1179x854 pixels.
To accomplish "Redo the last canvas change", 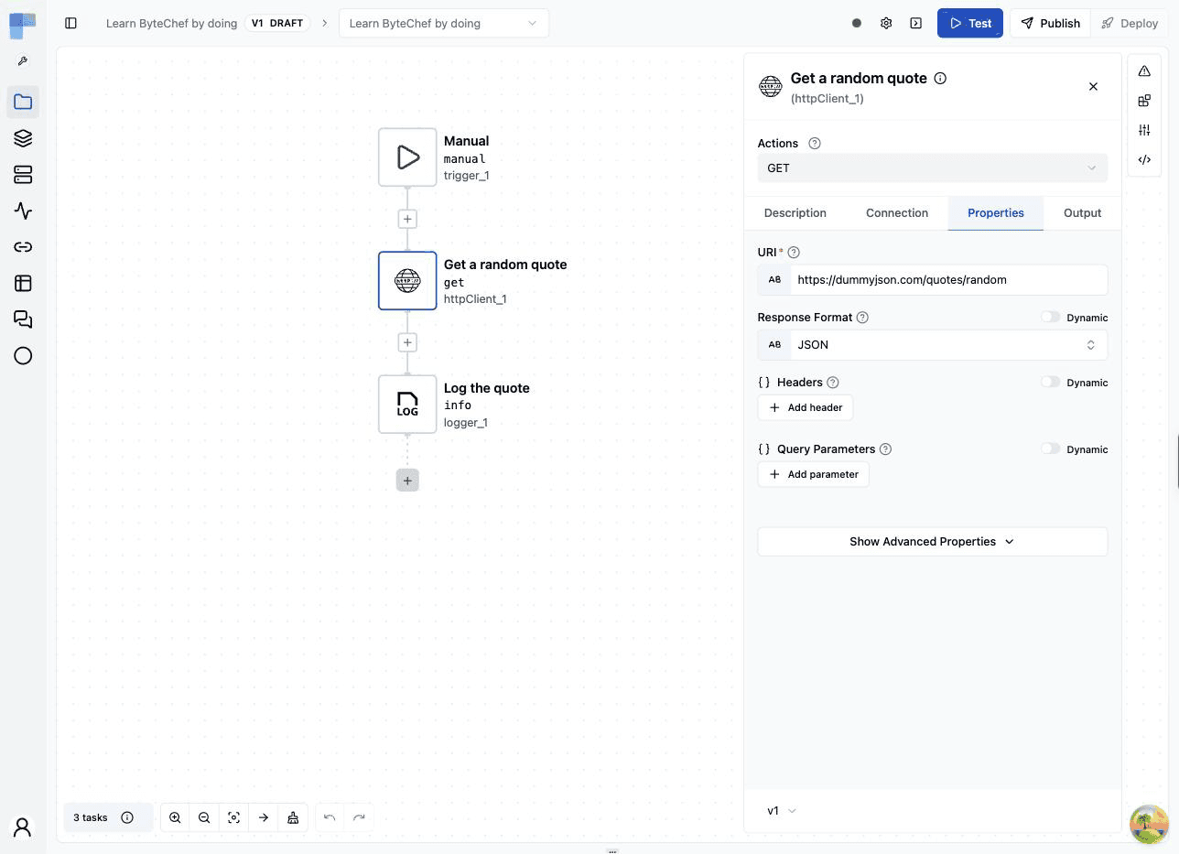I will coord(359,817).
